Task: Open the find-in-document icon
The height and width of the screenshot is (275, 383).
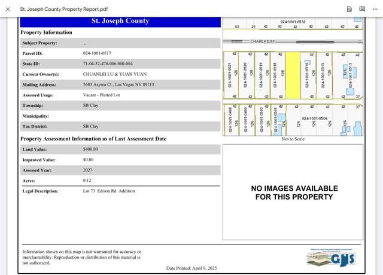Action: pos(349,10)
